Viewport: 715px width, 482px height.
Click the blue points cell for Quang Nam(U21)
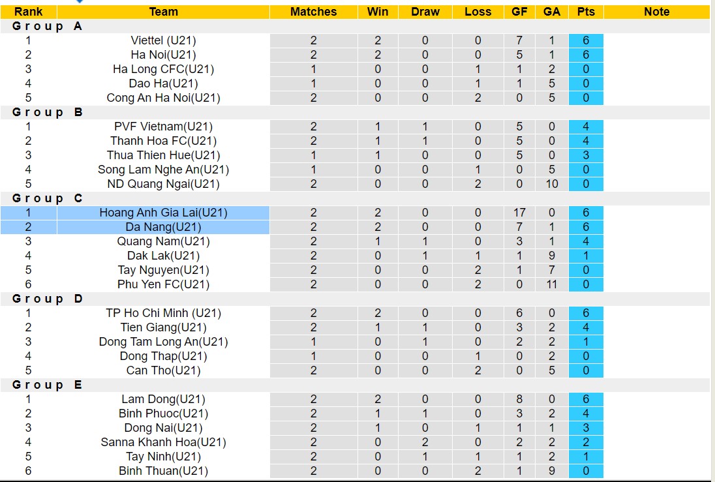coord(585,241)
